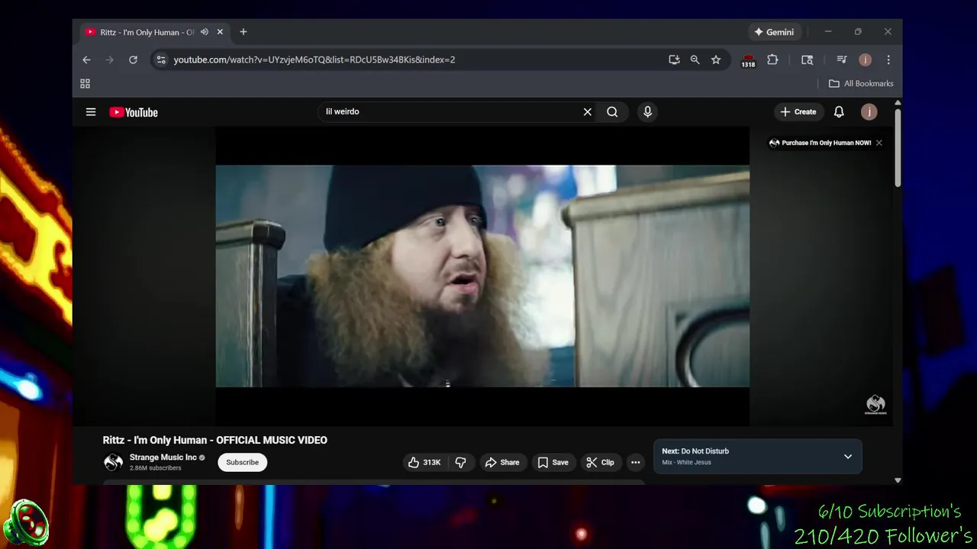Viewport: 977px width, 549px height.
Task: Click Purchase I'm Only Human NOW card
Action: [x=820, y=143]
